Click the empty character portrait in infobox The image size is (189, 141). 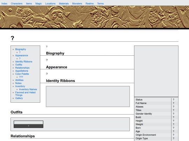point(156,71)
